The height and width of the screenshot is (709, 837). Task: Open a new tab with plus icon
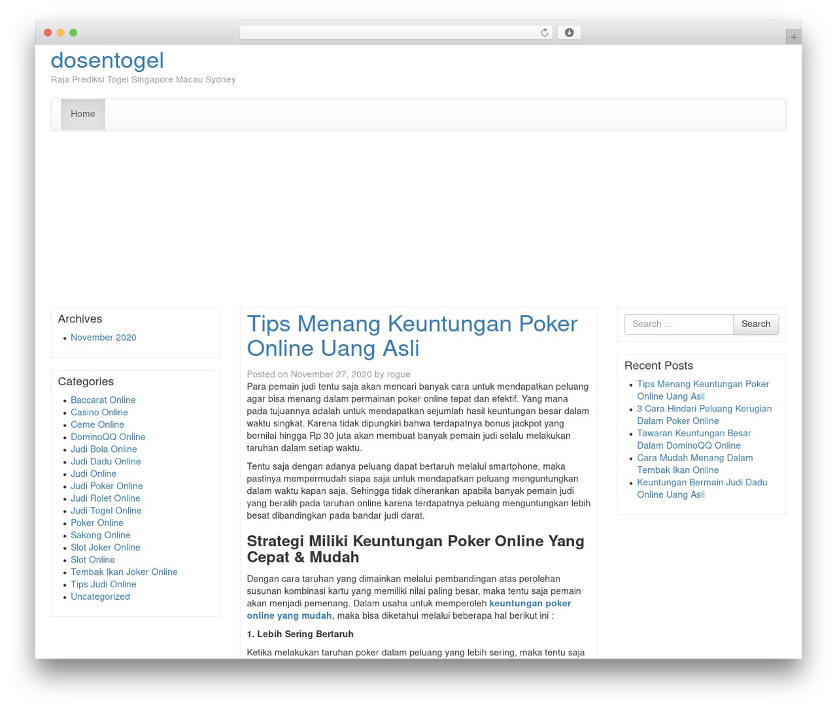[793, 37]
